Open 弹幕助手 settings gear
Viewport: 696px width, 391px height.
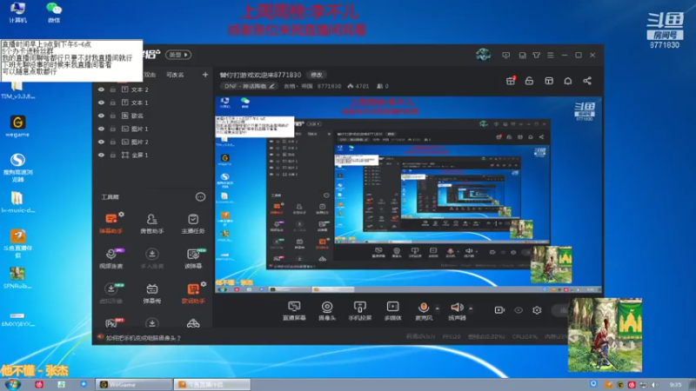click(121, 214)
